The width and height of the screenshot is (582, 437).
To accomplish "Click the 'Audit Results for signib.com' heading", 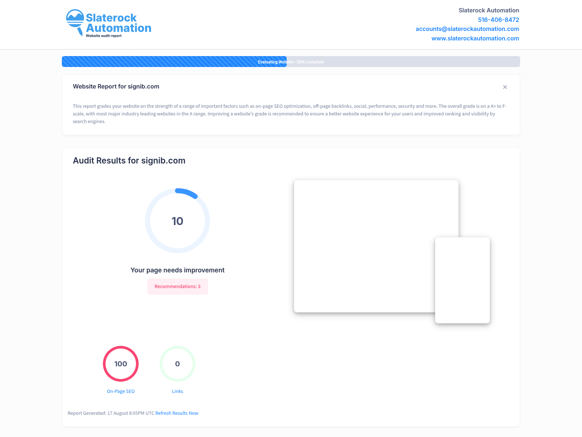I will pos(129,161).
